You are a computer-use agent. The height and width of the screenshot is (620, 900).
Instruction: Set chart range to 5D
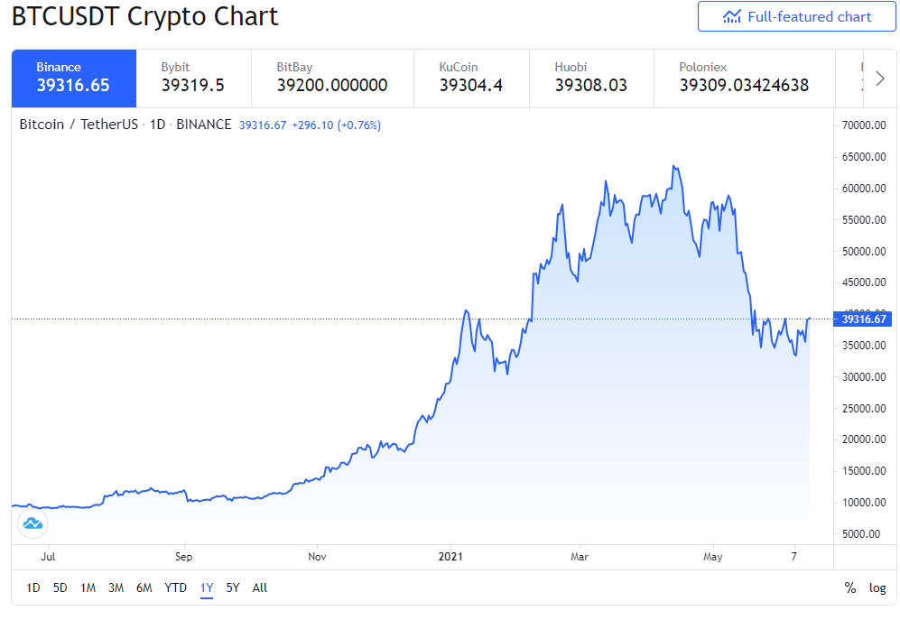(x=60, y=588)
